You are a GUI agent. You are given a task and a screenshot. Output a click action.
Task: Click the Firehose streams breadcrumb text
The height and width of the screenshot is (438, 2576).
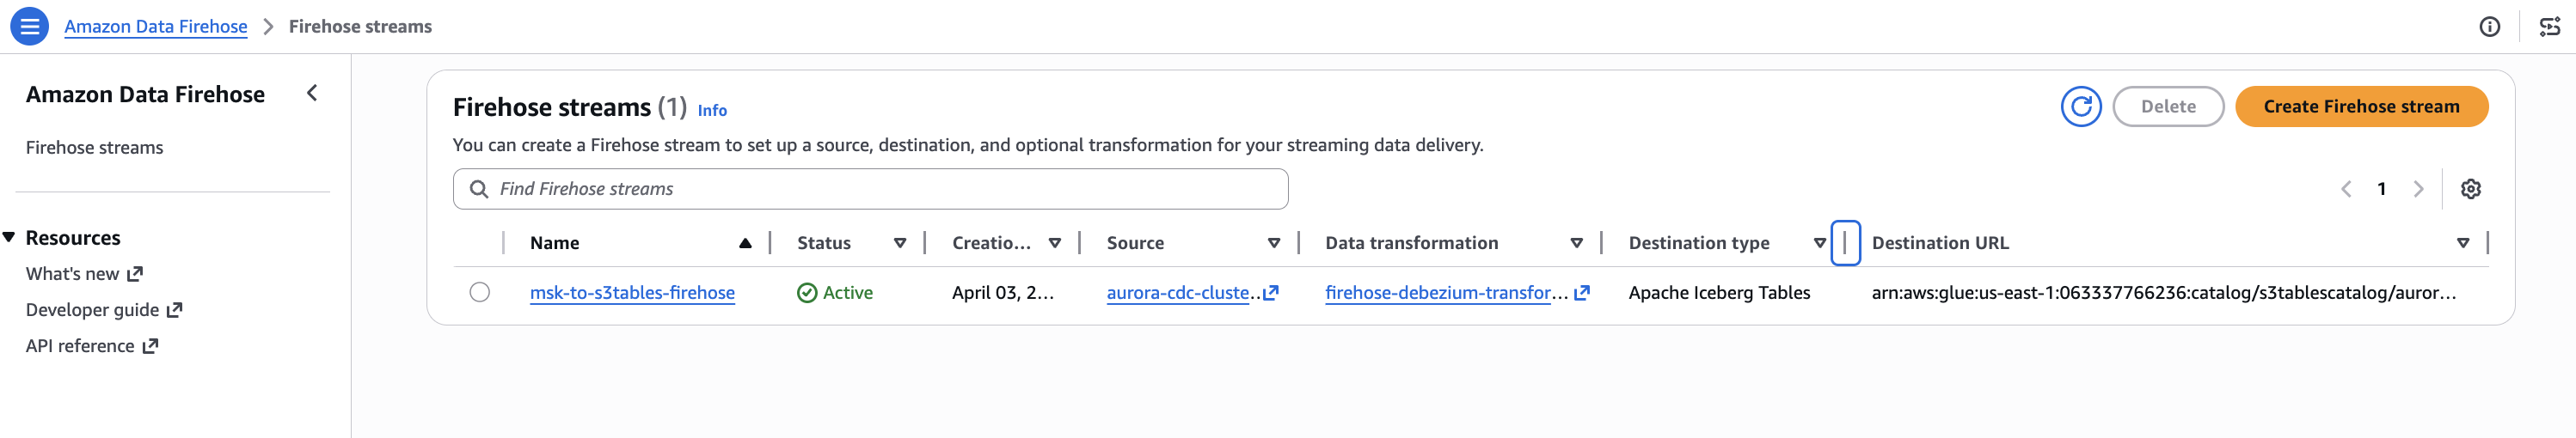click(360, 27)
